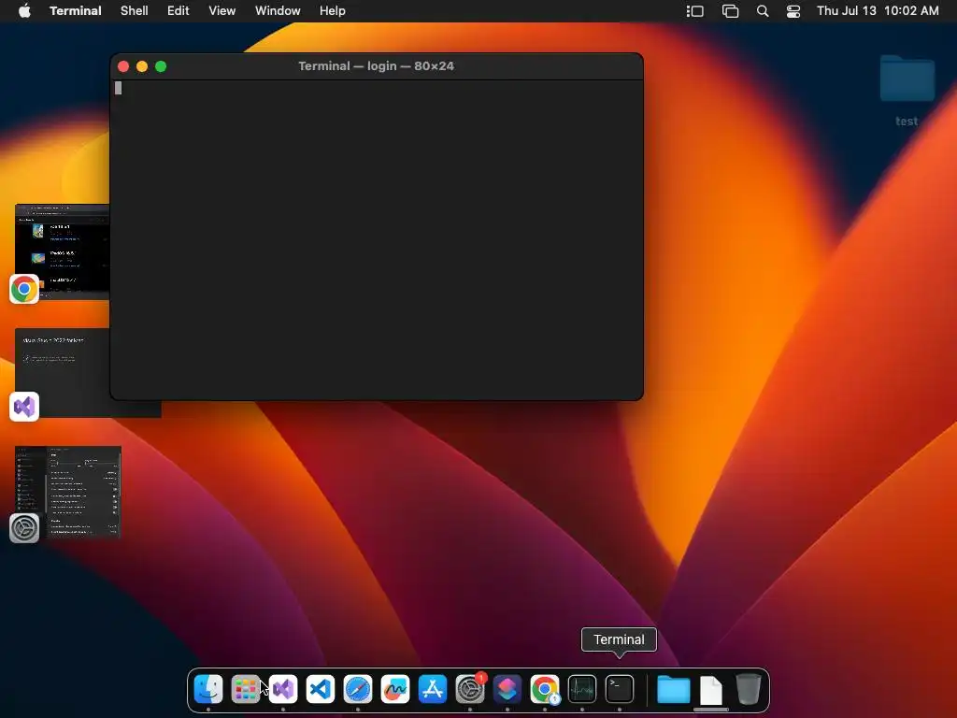Minimize Terminal window with yellow button
This screenshot has width=957, height=718.
point(142,66)
